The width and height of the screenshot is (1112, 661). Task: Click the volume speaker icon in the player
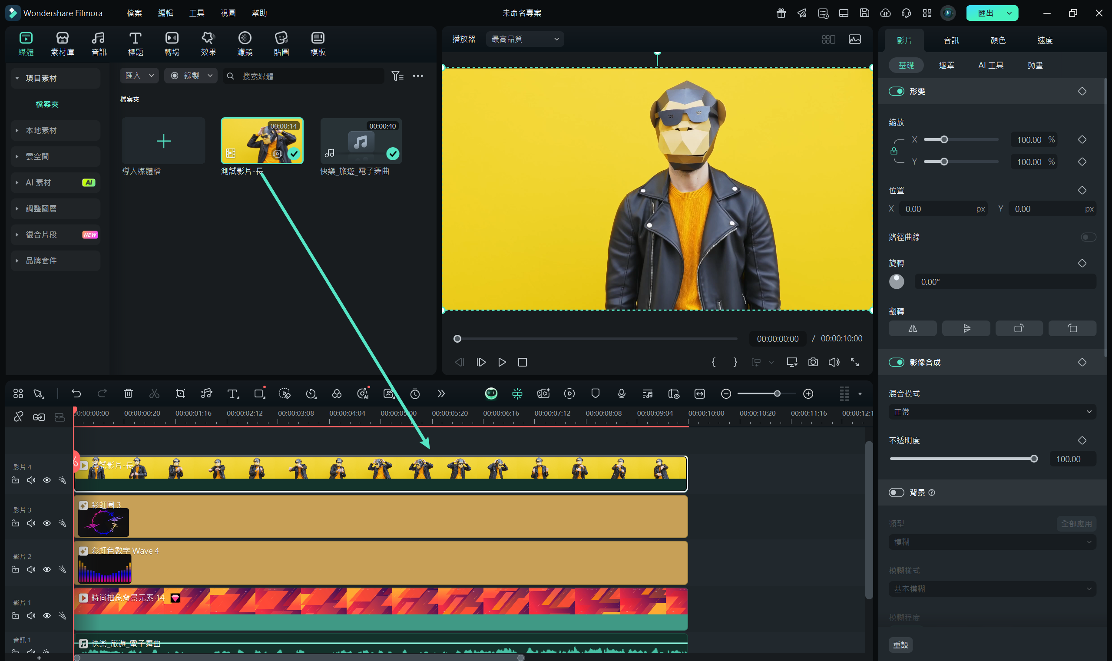[x=834, y=362]
